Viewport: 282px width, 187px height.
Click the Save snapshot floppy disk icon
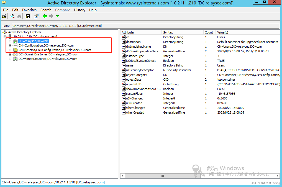[x=27, y=16]
